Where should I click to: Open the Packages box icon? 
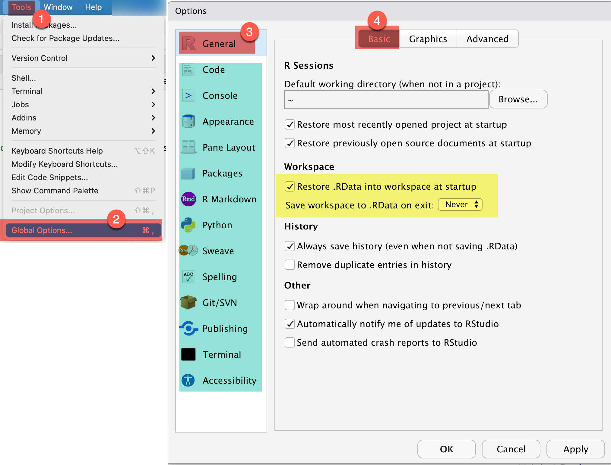tap(188, 173)
